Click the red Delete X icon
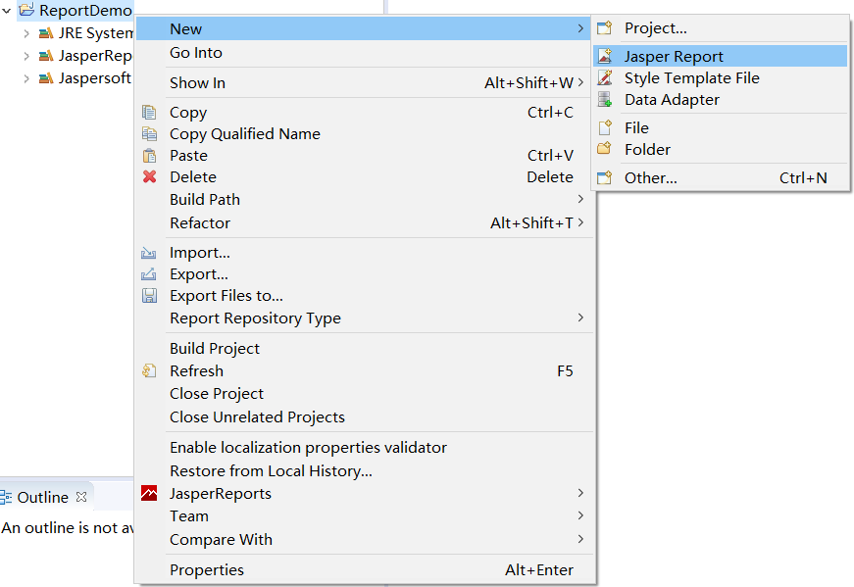Viewport: 854px width, 587px height. point(149,177)
